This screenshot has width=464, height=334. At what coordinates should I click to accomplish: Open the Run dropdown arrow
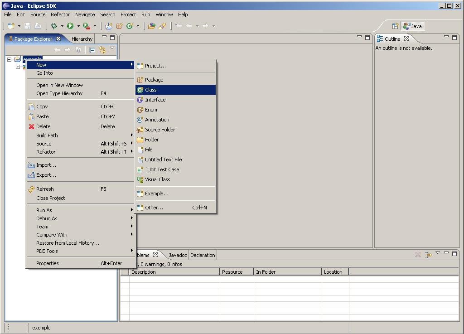pyautogui.click(x=78, y=26)
